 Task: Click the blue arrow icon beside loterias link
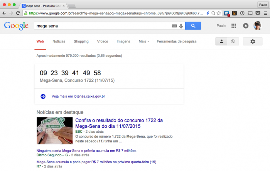click(x=43, y=97)
